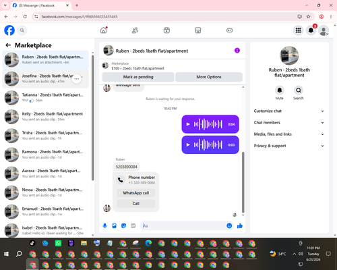Click the $700 Marketplace listing link
This screenshot has width=337, height=270.
tap(137, 68)
